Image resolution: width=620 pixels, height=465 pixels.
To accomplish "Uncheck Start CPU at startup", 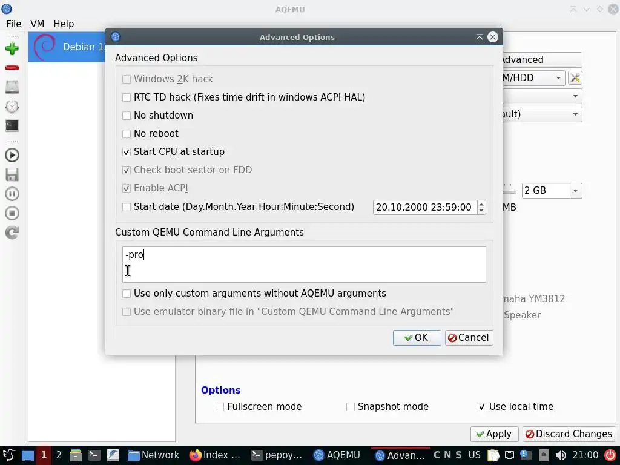I will click(x=127, y=152).
